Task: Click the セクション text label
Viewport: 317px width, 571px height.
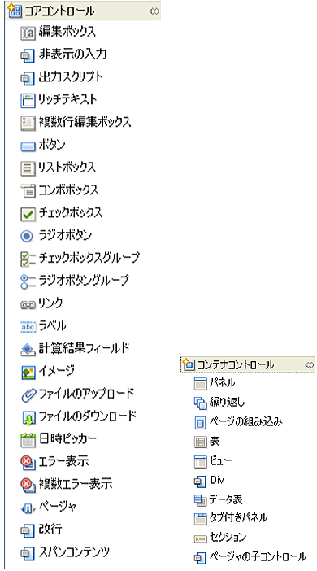Action: [228, 537]
